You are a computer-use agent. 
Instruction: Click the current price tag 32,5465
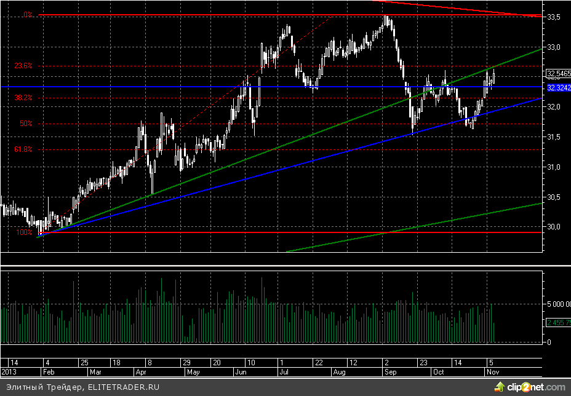coord(558,74)
